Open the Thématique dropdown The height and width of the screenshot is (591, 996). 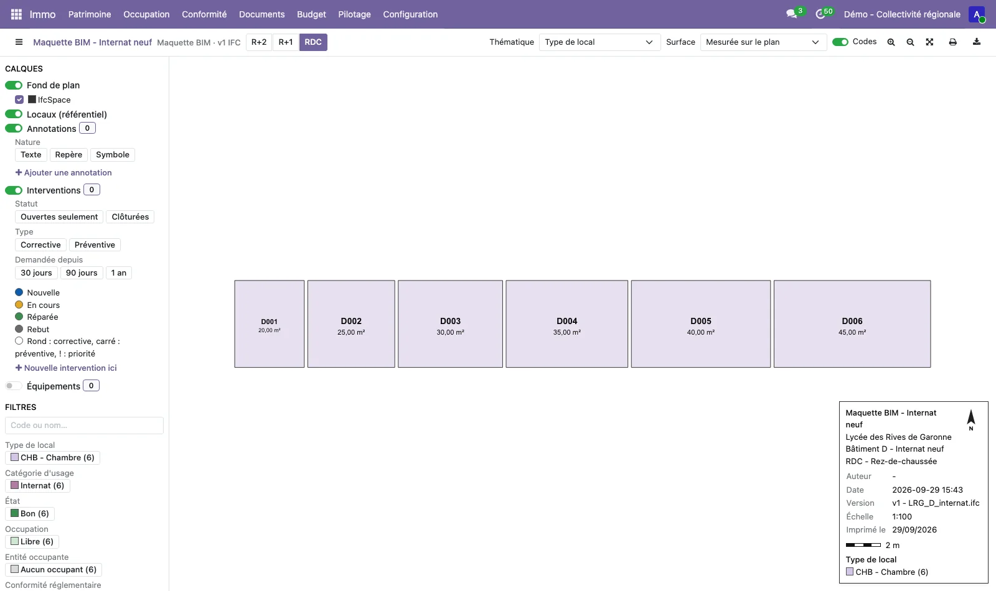(x=599, y=42)
